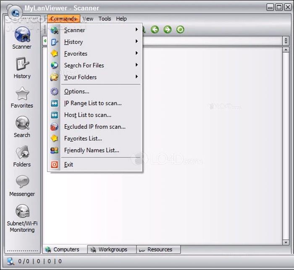
Task: Click the icon beside History menu entry
Action: tap(54, 42)
